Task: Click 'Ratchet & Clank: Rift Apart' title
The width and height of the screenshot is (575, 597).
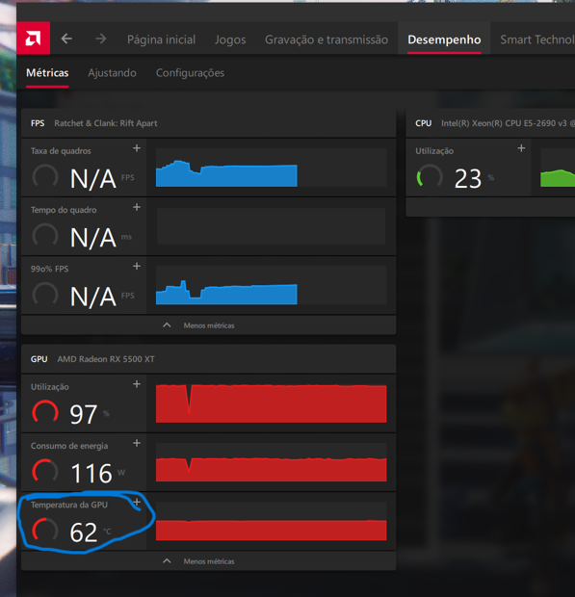Action: coord(106,123)
